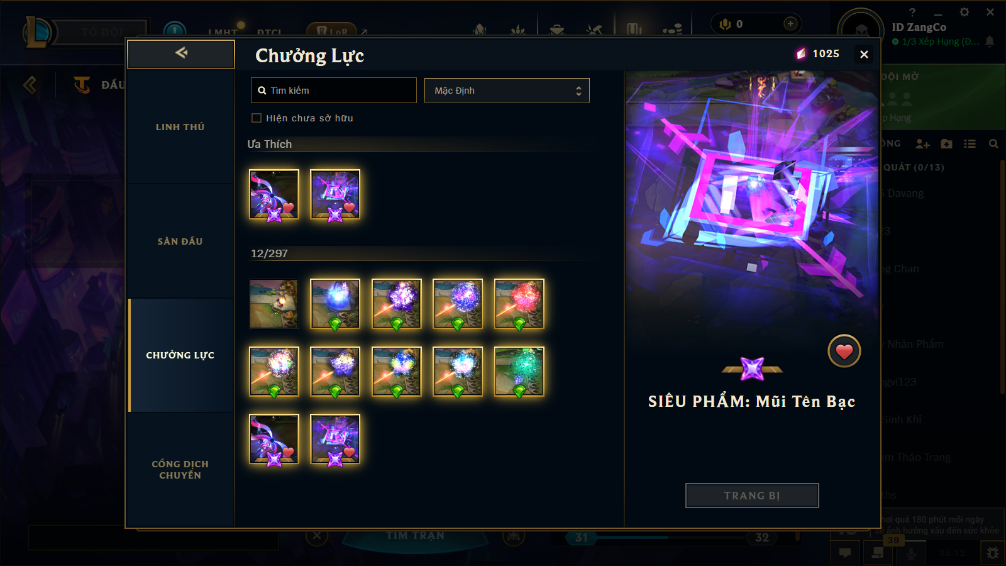This screenshot has width=1006, height=566.
Task: Select the red firework boom thumbnail
Action: click(x=519, y=304)
